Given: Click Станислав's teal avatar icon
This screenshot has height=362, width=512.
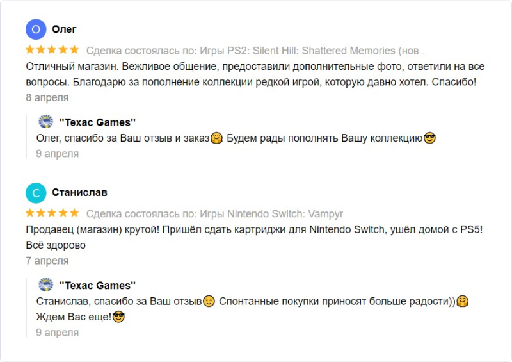Looking at the screenshot, I should coord(36,193).
